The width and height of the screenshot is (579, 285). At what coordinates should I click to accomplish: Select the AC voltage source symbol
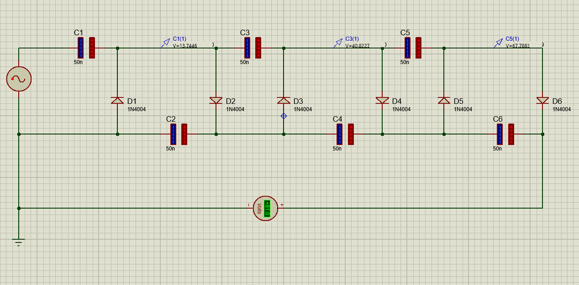pos(19,79)
